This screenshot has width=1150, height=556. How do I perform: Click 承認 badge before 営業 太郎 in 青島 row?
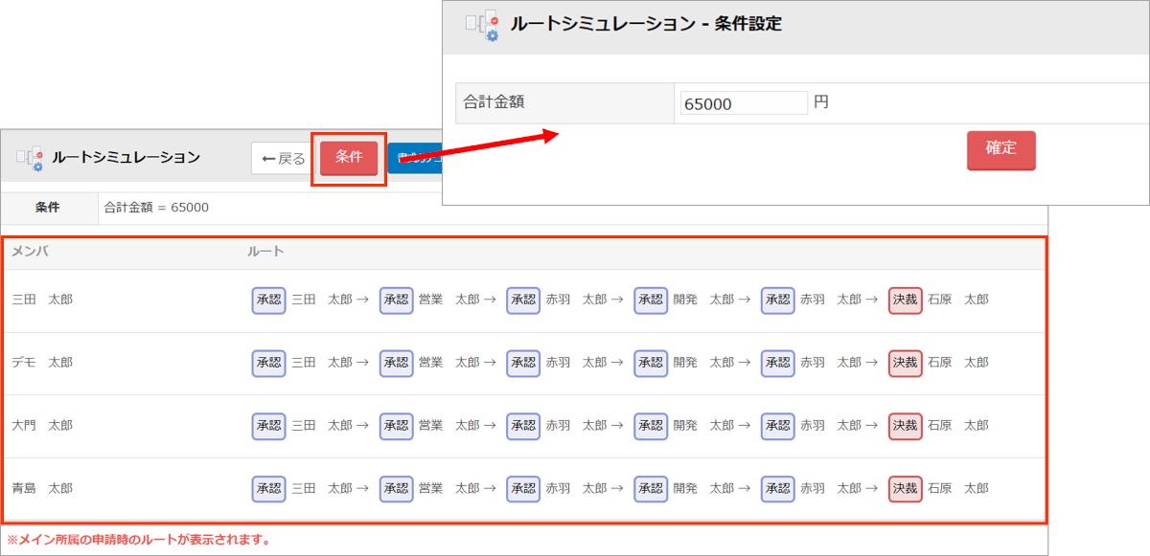pos(396,489)
